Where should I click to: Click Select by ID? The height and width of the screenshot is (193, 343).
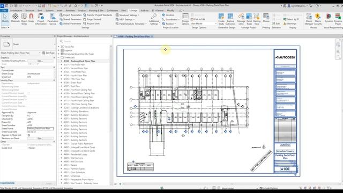click(291, 19)
